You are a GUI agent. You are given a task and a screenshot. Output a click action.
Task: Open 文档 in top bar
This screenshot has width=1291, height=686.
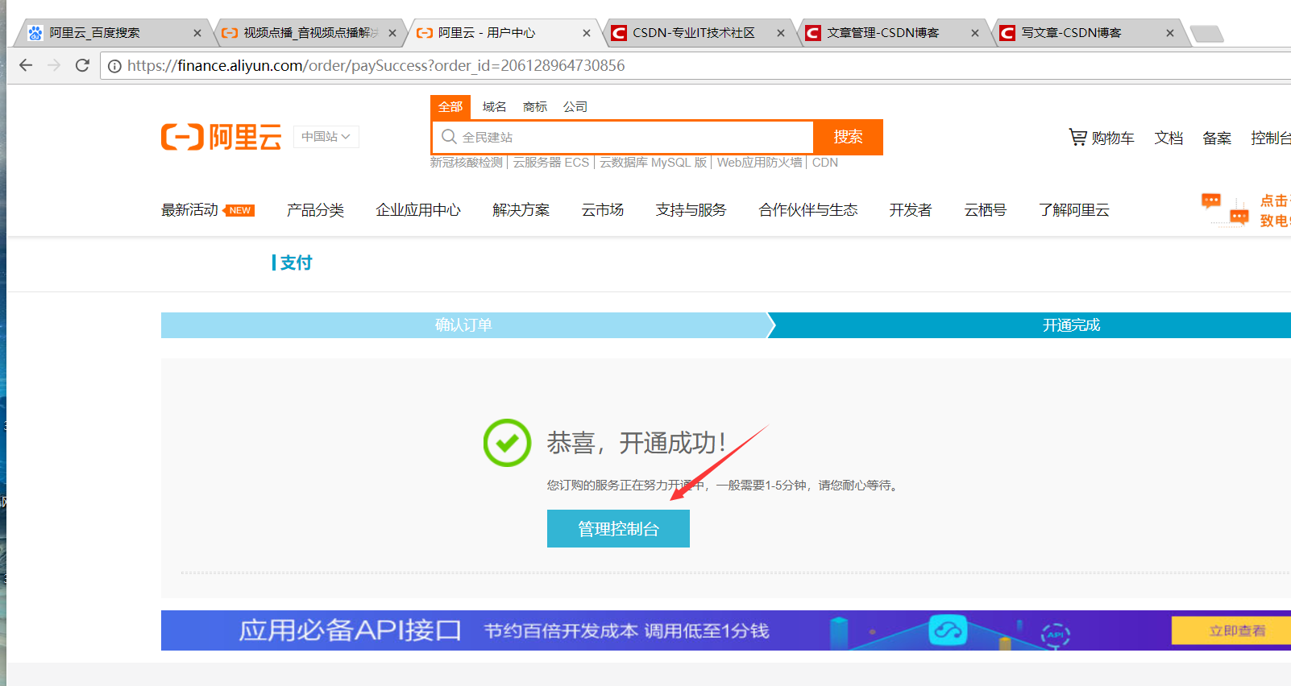point(1169,138)
